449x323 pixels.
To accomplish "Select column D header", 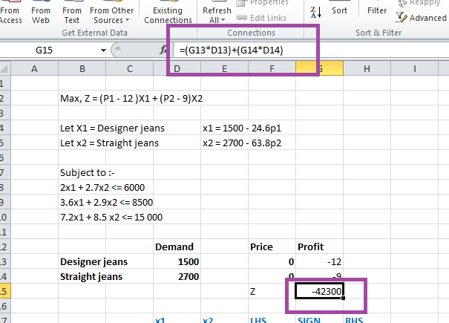I will [x=177, y=69].
